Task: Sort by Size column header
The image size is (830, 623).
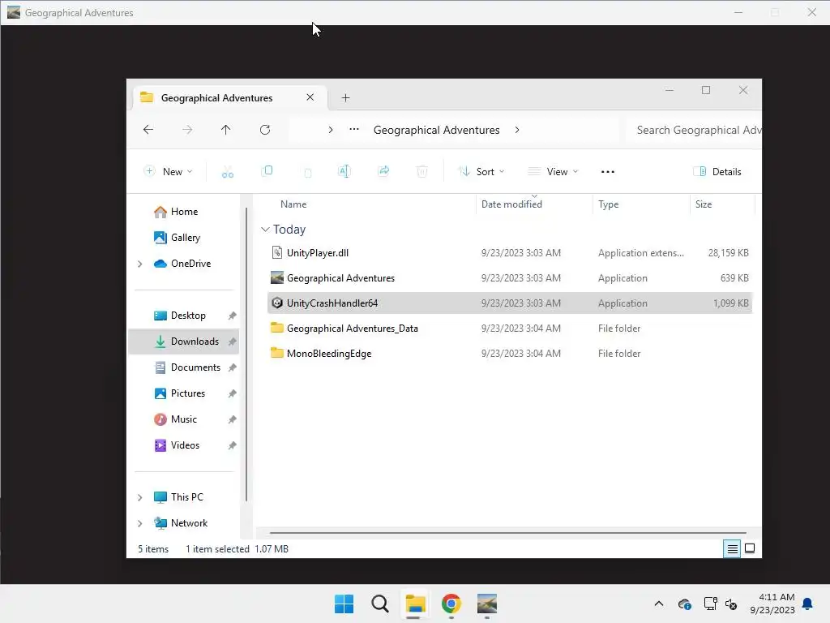Action: [x=704, y=204]
